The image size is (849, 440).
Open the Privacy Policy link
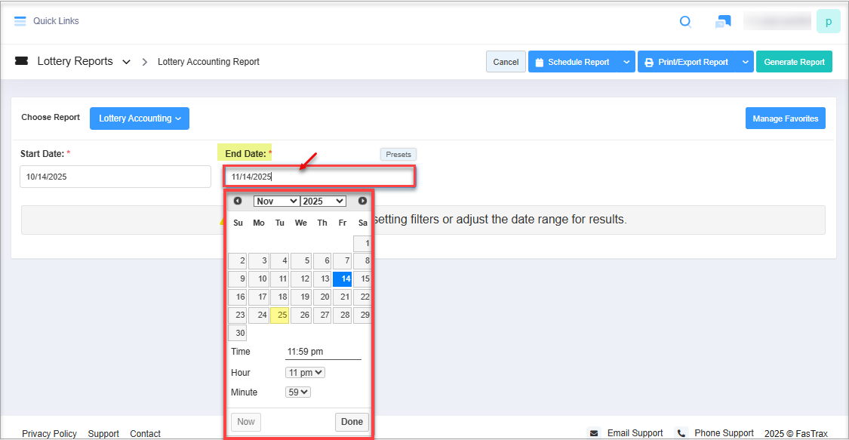pyautogui.click(x=49, y=434)
